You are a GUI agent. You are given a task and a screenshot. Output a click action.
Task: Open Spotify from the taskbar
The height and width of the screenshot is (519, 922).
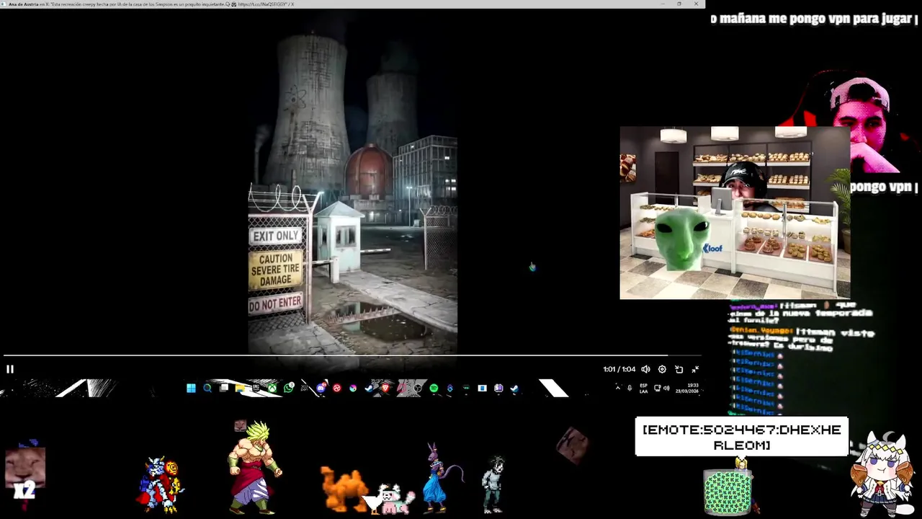(434, 388)
